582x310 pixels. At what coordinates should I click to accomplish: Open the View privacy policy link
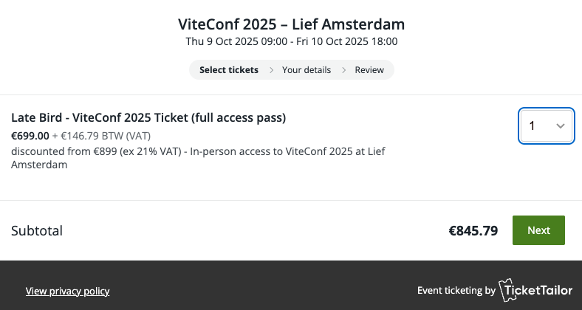(68, 291)
